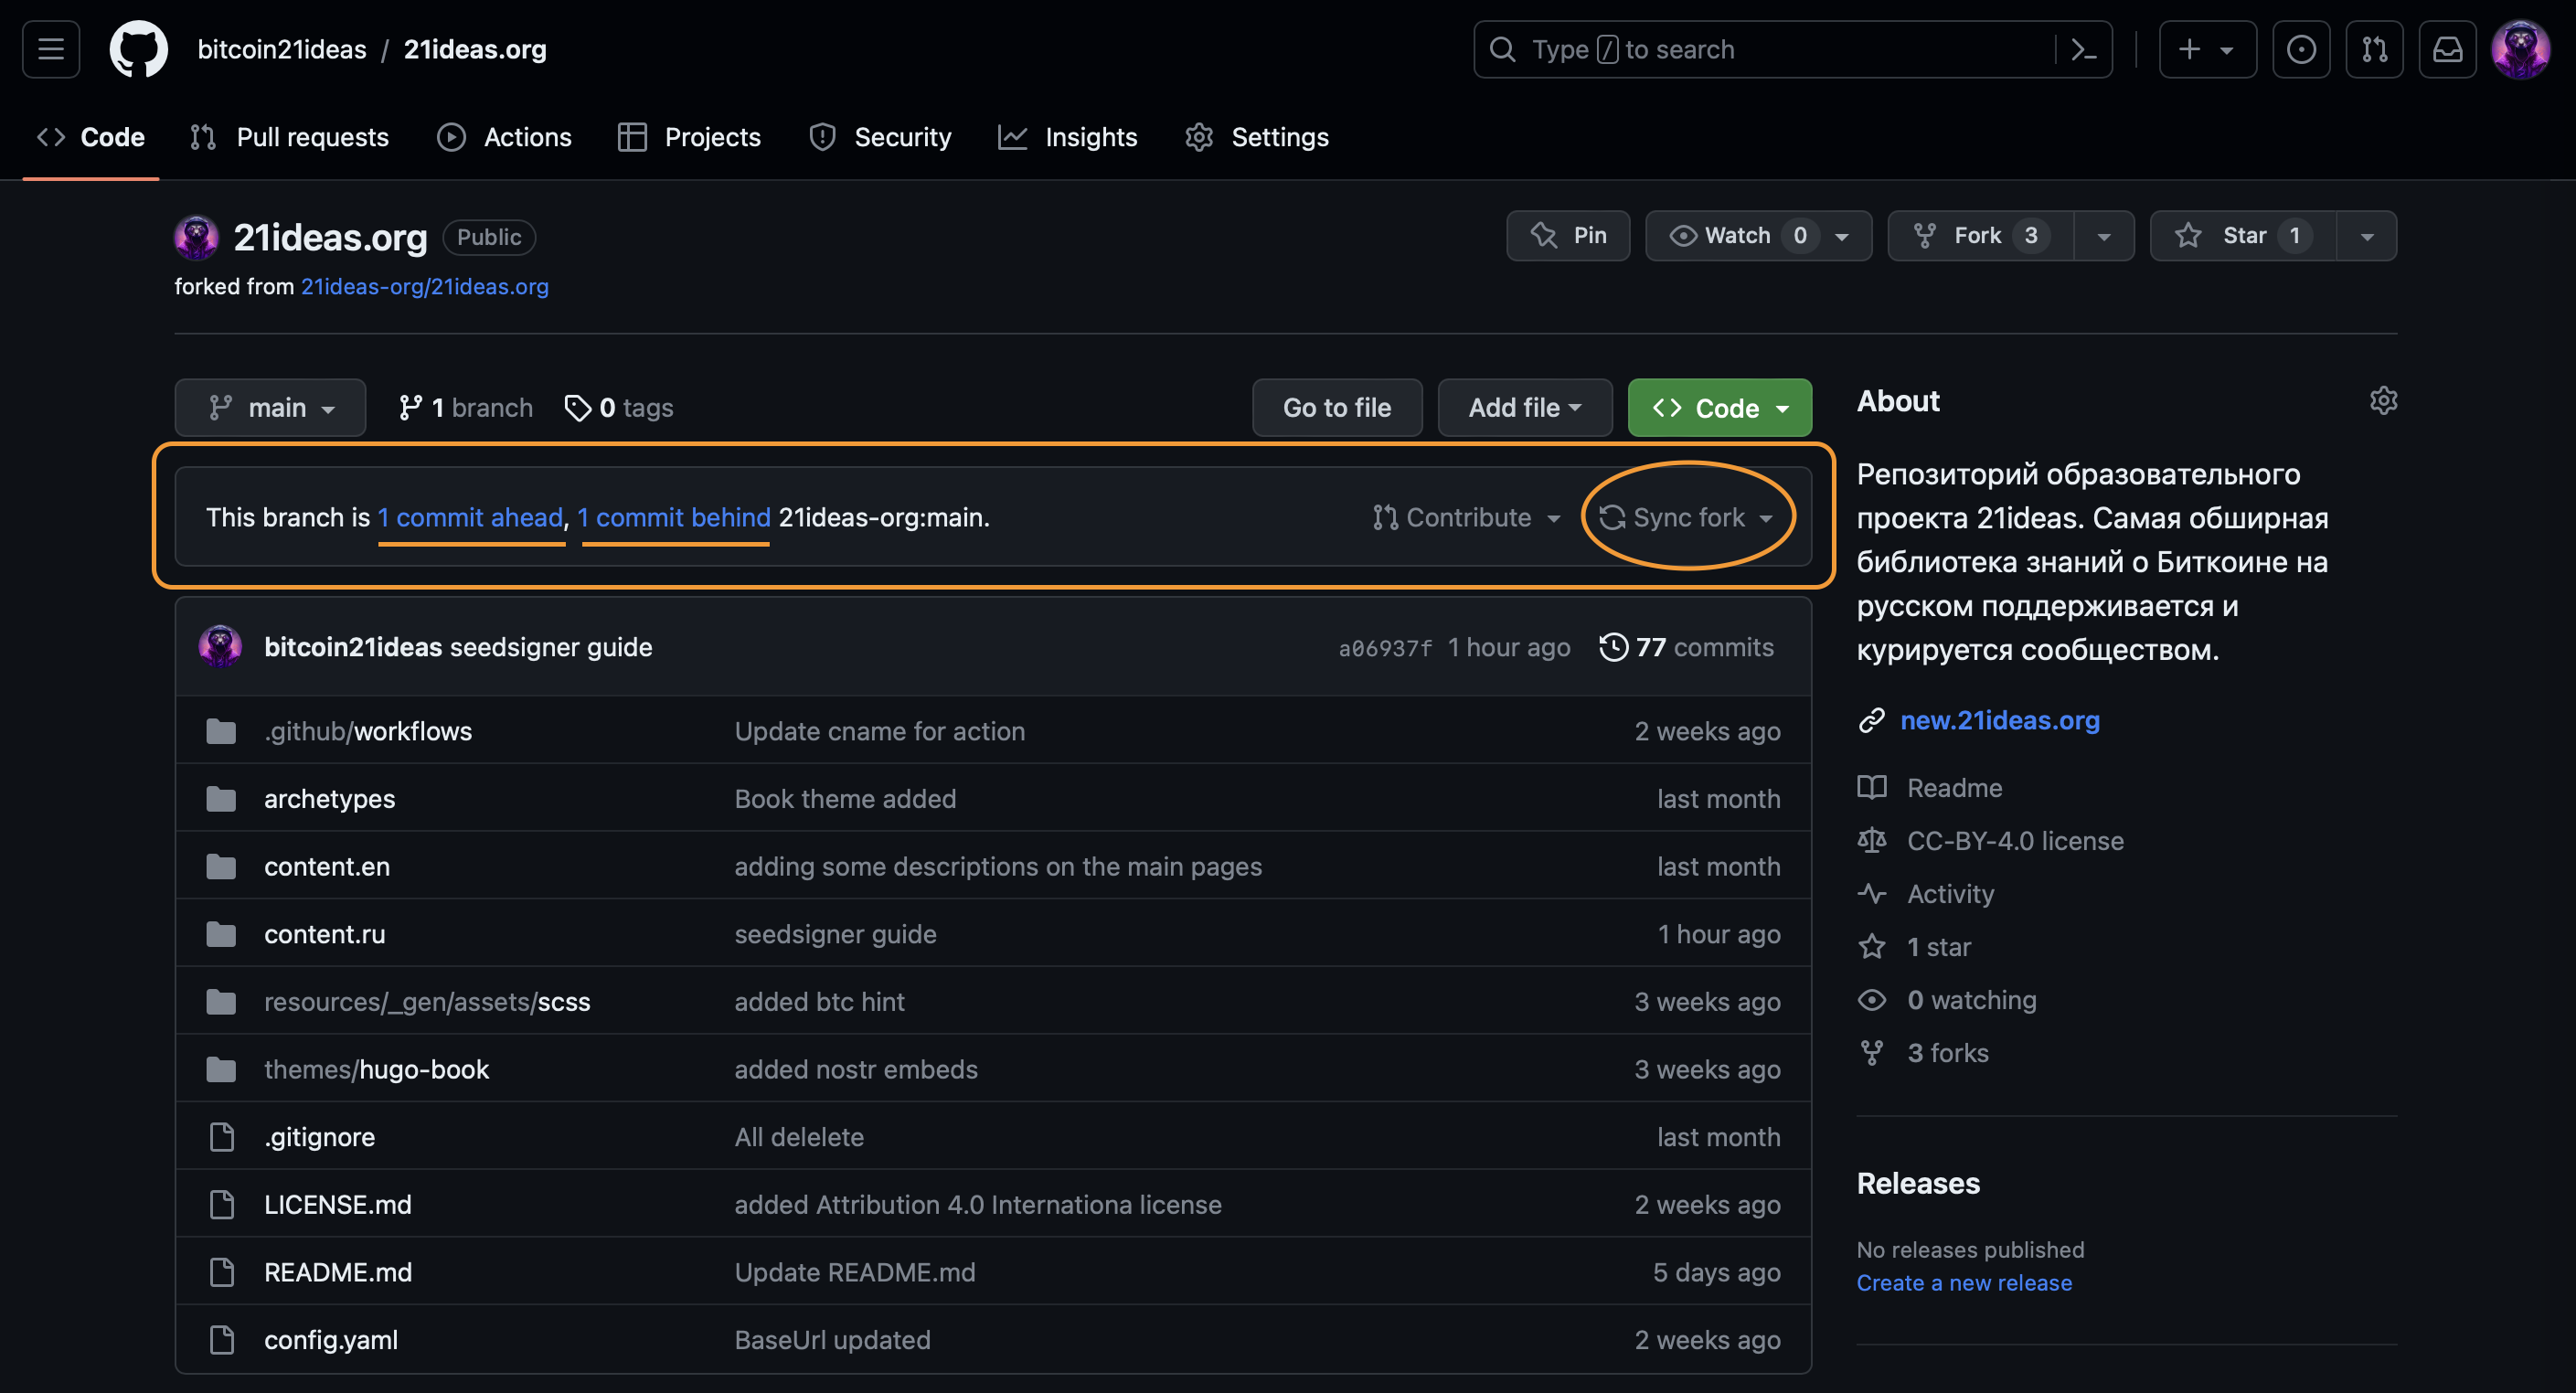Open commit history clock icon
The image size is (2576, 1393).
click(1613, 647)
